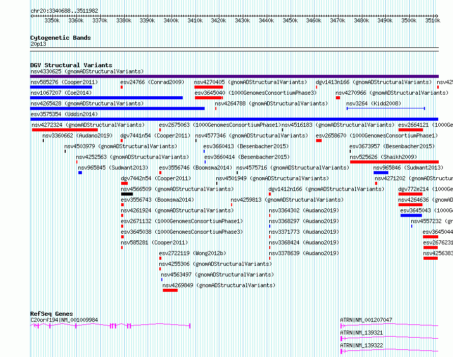Open esv24766 (Conrad2009) variant label
Image resolution: width=453 pixels, height=357 pixels.
tap(152, 82)
